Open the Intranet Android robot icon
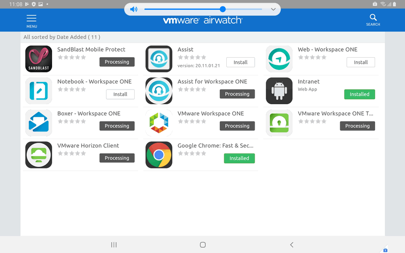 (x=279, y=91)
